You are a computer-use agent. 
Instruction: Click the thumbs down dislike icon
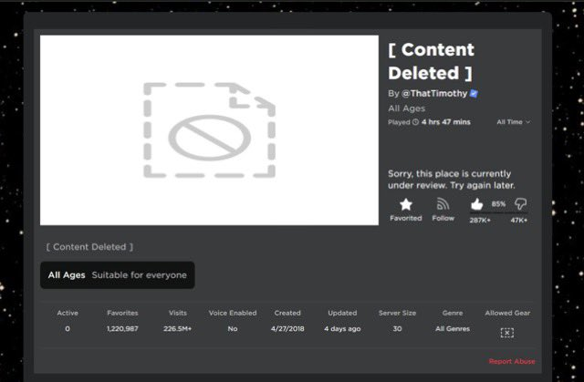click(521, 204)
